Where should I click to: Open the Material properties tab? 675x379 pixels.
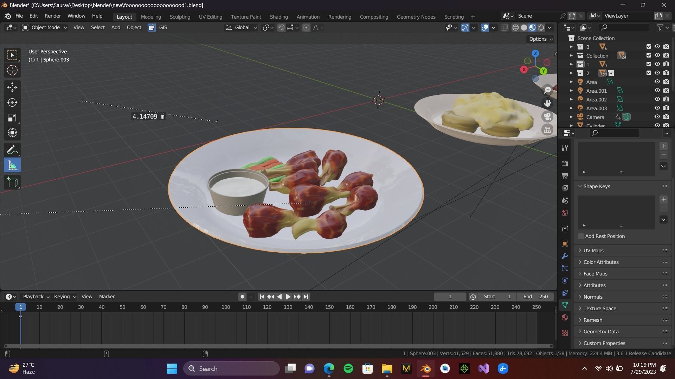point(565,318)
